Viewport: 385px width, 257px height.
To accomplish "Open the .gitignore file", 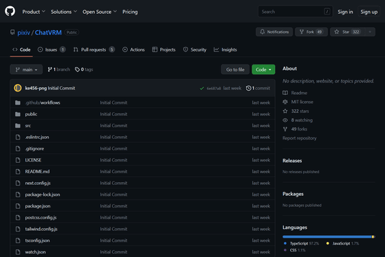I will (x=34, y=148).
